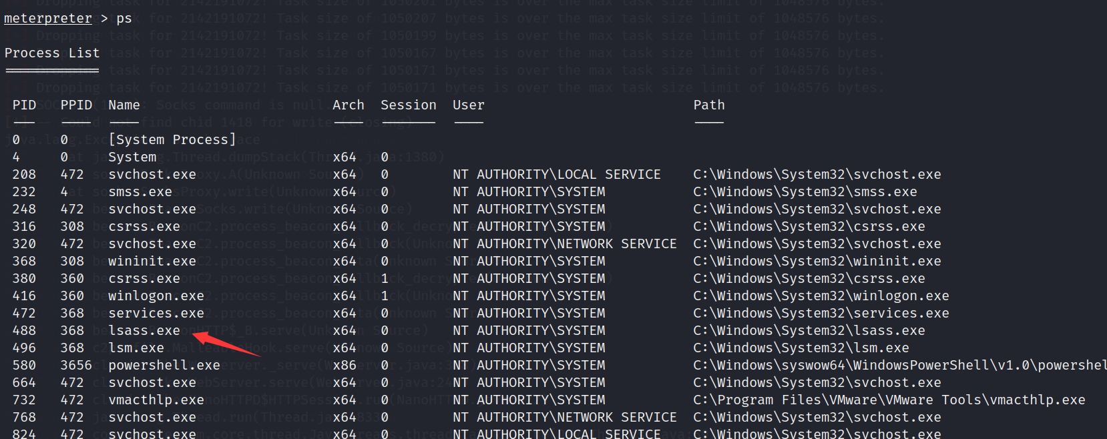This screenshot has width=1107, height=439.
Task: Click PID 232 of the smss.exe row
Action: coord(24,191)
